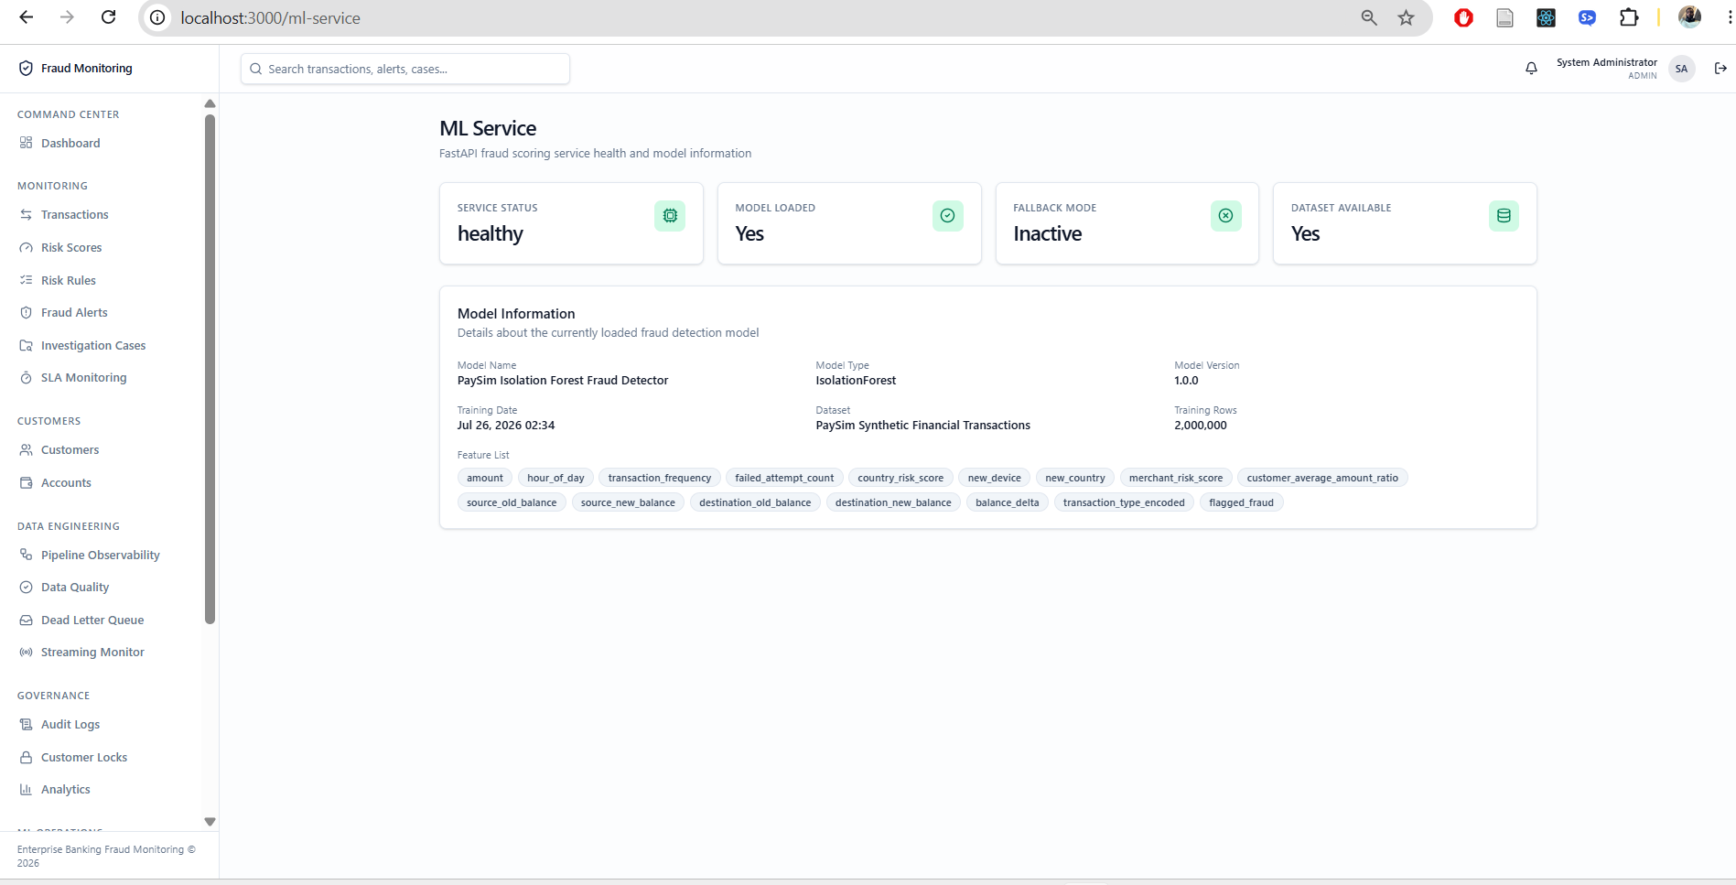Viewport: 1736px width, 885px height.
Task: Click the browser back arrow
Action: click(x=26, y=17)
